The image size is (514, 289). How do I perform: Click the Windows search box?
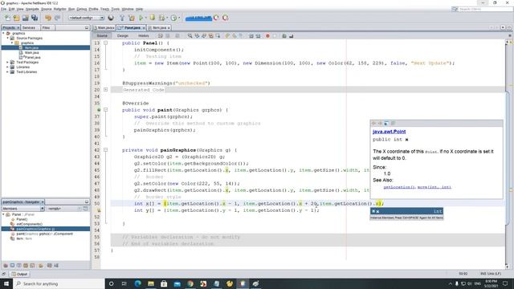(59, 283)
